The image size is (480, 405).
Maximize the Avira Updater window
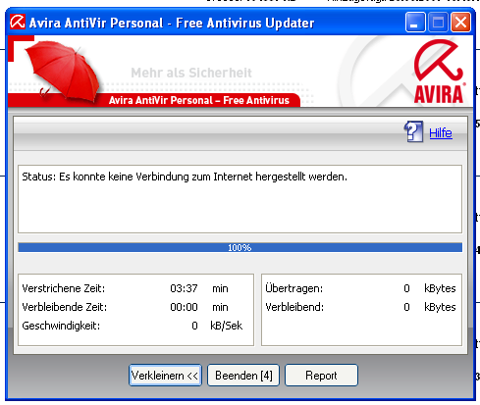point(438,23)
